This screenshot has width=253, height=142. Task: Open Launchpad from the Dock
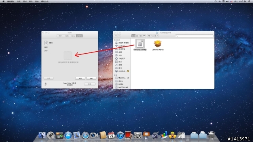[51, 135]
